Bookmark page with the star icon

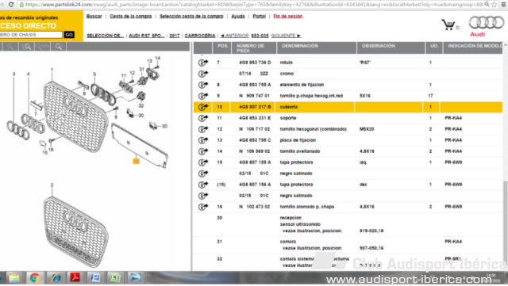pos(495,5)
